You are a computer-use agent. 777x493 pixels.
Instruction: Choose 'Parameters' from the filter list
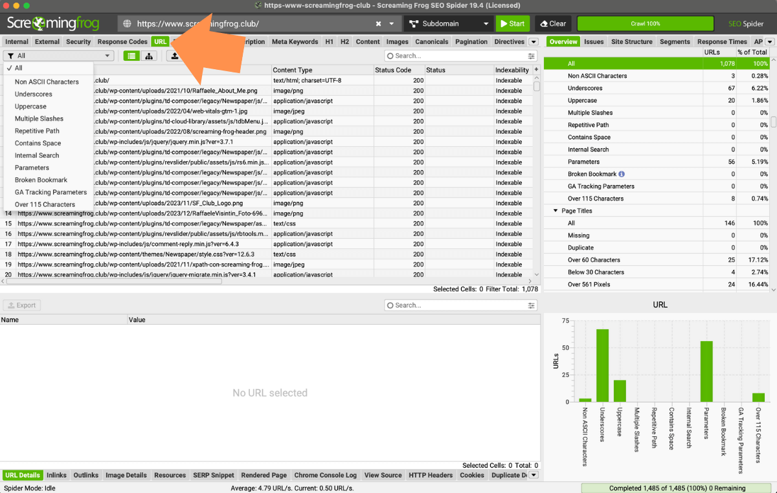(x=32, y=168)
